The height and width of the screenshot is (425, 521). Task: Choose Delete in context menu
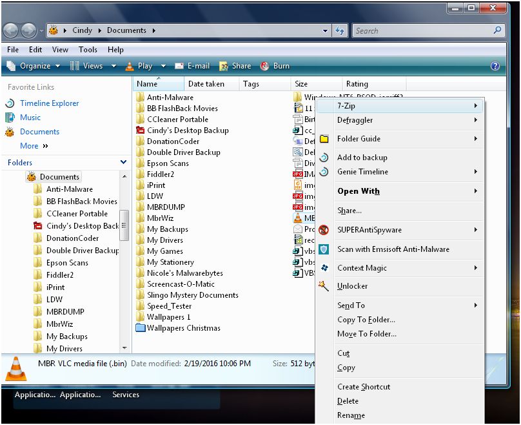point(400,401)
